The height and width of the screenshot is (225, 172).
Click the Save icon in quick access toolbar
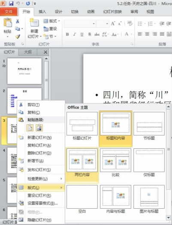[x=11, y=3]
